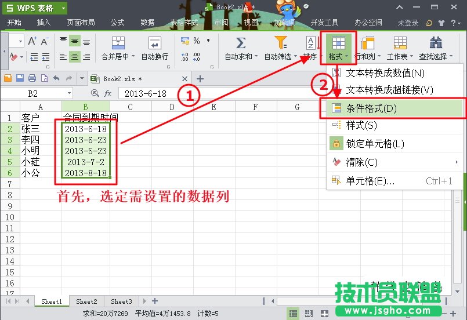
Task: Click the fx insert function icon
Action: click(107, 93)
